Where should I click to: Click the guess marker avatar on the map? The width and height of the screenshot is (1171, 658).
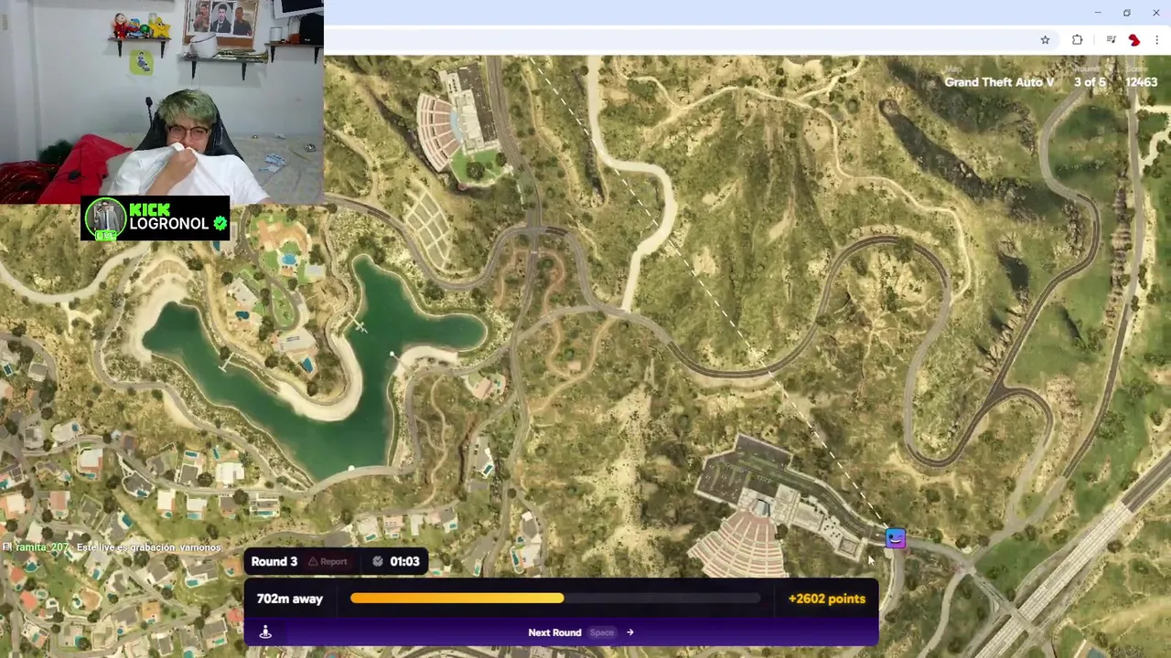895,539
